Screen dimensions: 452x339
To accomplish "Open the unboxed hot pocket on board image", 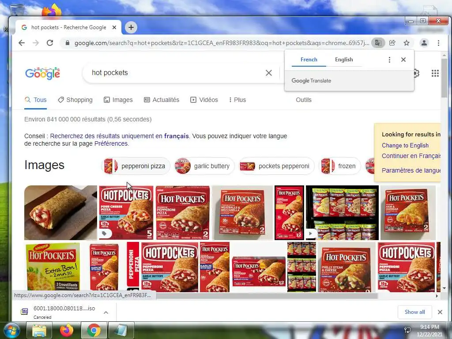I will click(x=60, y=213).
